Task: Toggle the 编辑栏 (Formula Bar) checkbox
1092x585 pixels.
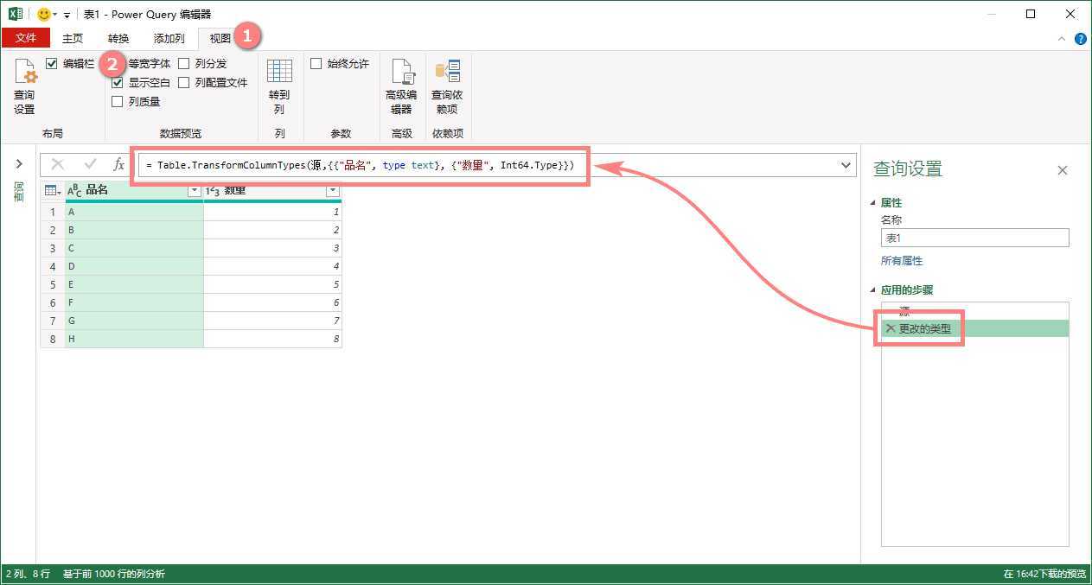Action: point(52,64)
